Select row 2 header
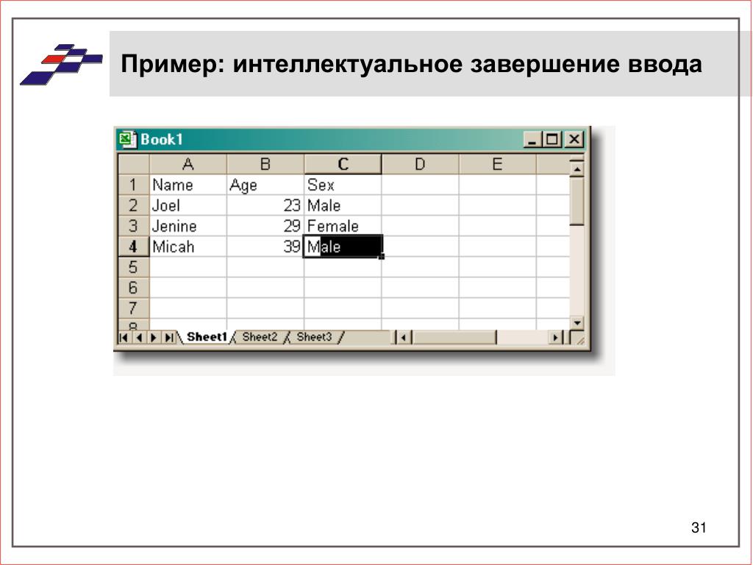 click(134, 205)
